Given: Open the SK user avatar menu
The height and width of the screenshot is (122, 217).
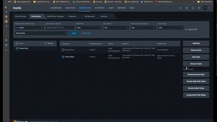Looking at the screenshot, I should click(x=205, y=8).
